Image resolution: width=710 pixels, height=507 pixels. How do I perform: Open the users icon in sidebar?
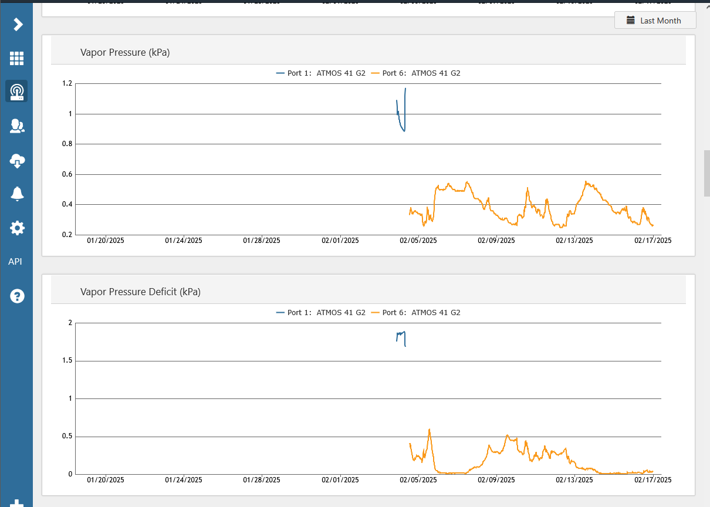(x=17, y=126)
